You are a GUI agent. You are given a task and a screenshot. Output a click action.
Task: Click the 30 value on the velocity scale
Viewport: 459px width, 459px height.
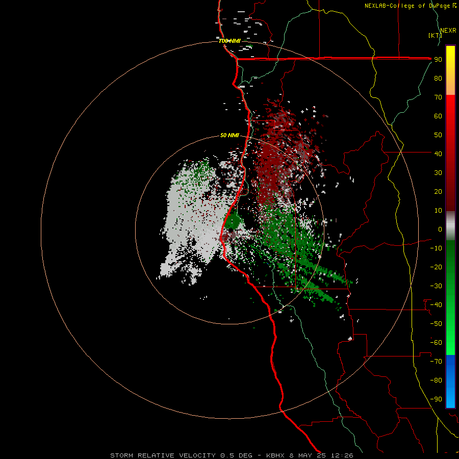(438, 173)
